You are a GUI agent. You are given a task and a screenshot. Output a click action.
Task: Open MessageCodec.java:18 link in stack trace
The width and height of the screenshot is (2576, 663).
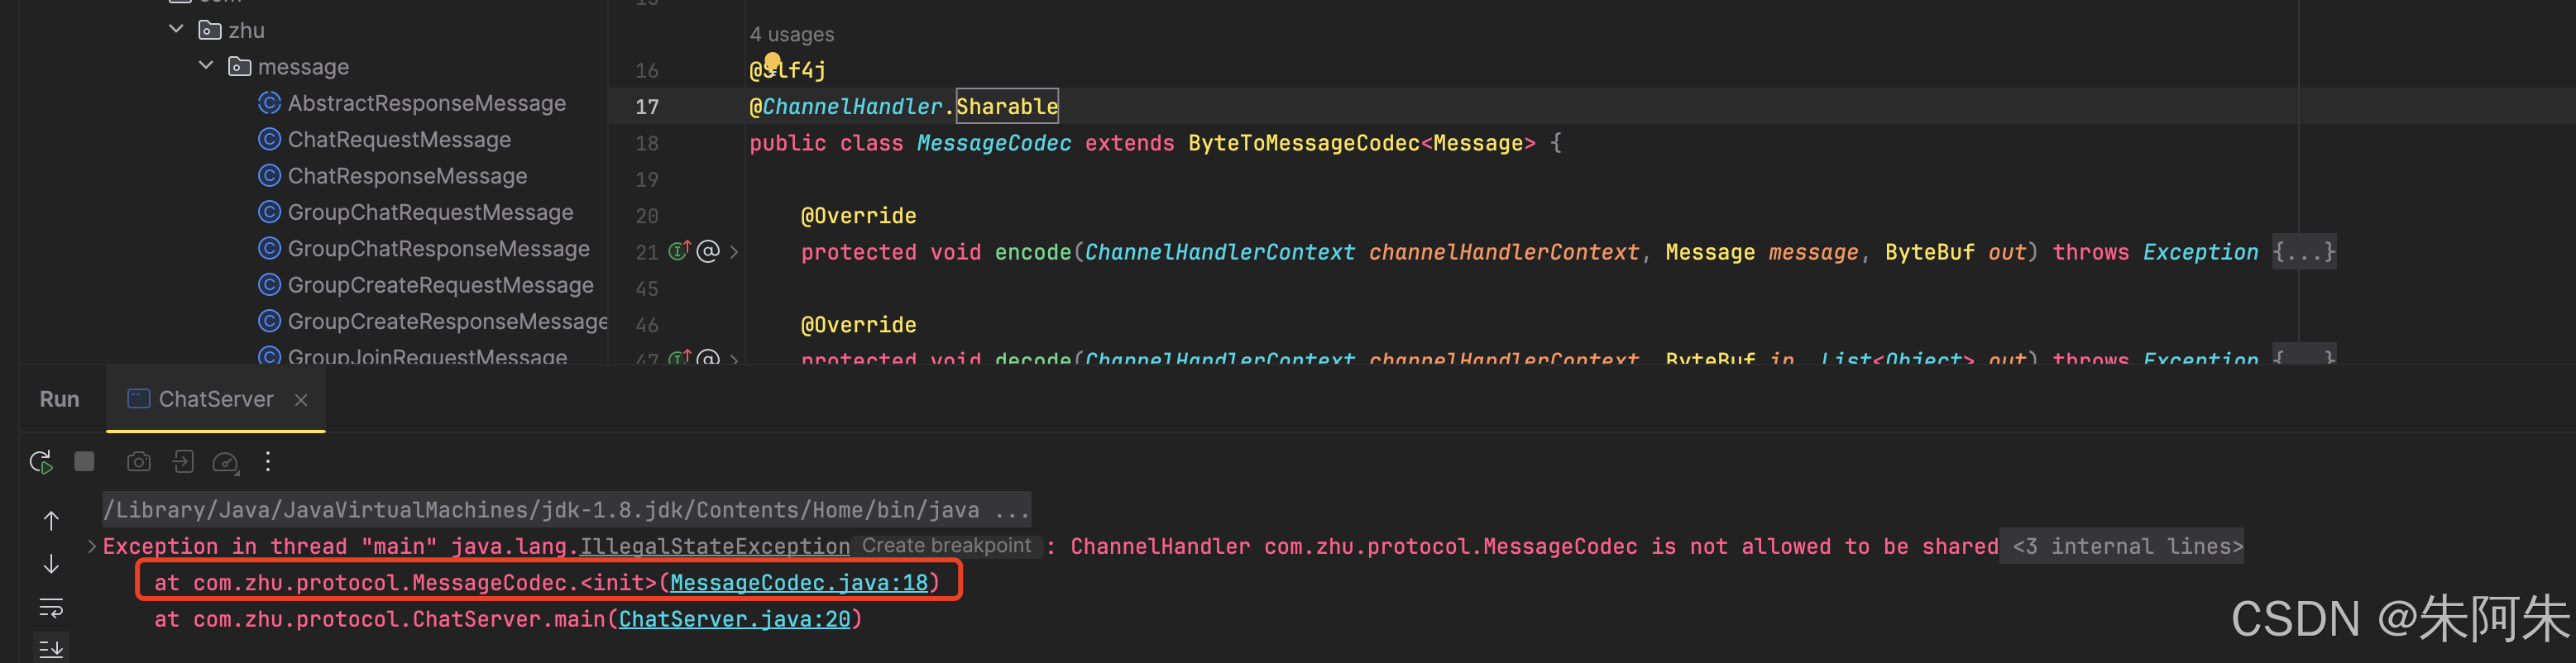click(x=799, y=582)
